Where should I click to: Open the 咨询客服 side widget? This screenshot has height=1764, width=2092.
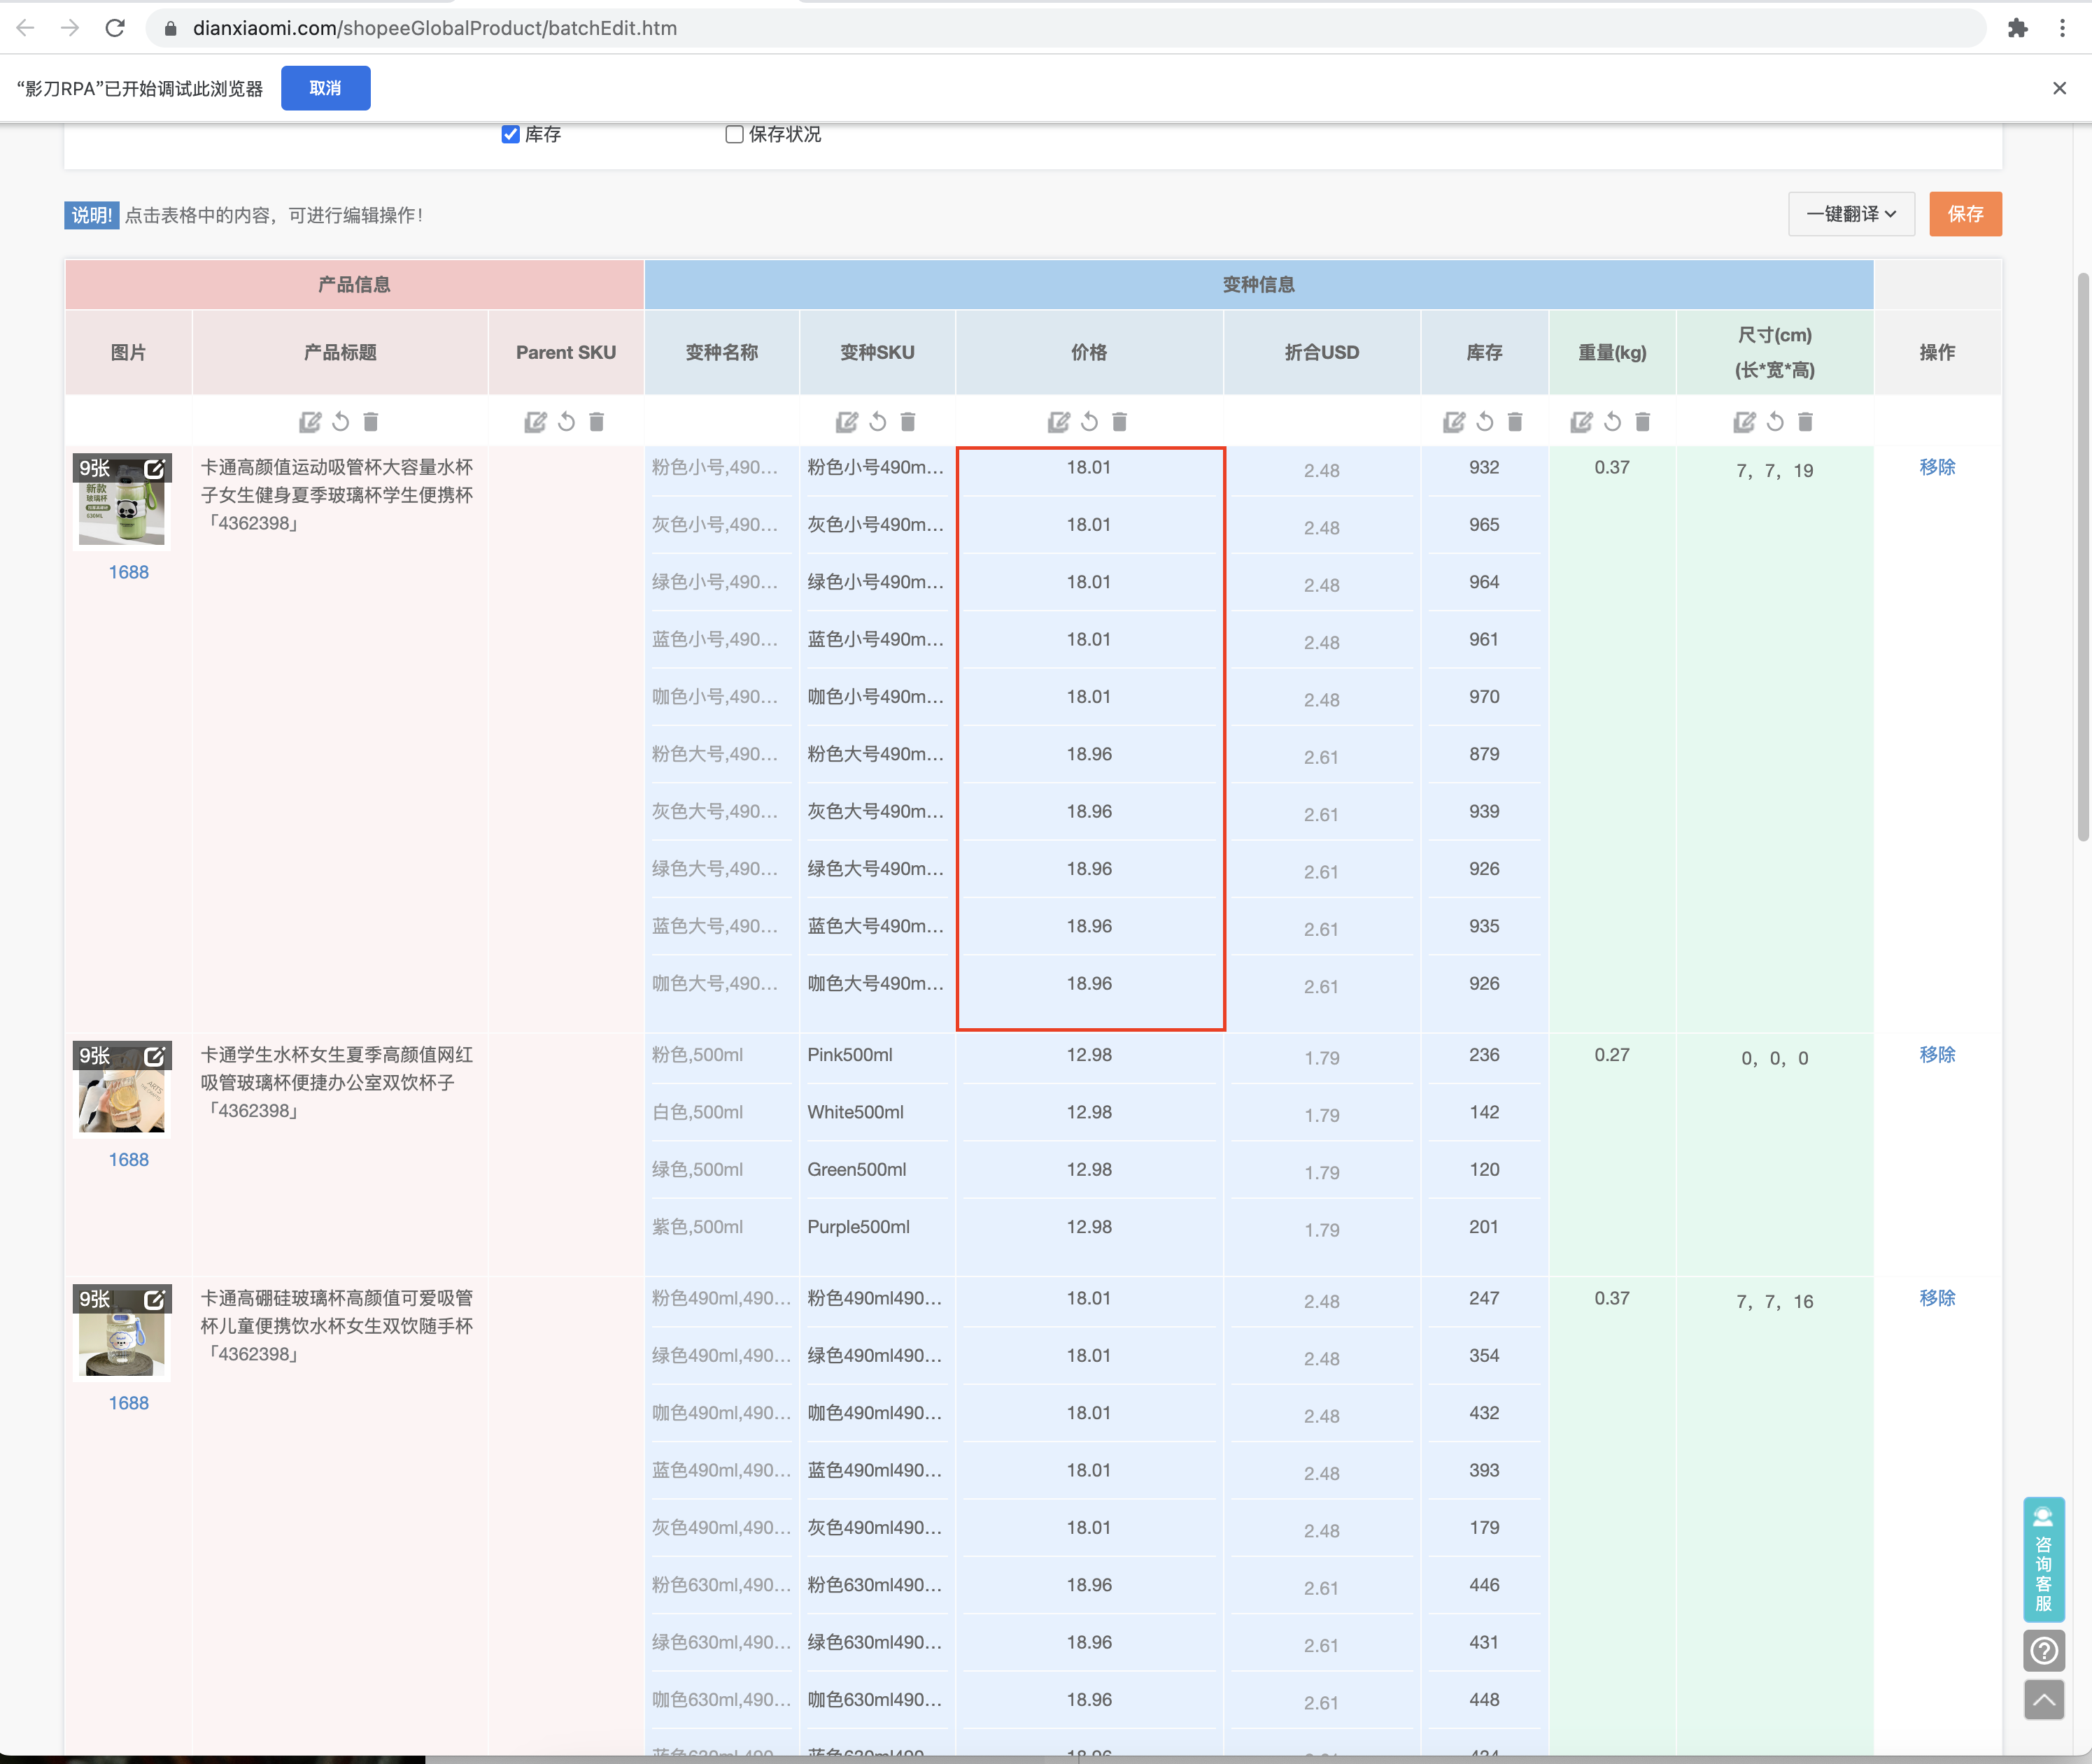[2043, 1558]
